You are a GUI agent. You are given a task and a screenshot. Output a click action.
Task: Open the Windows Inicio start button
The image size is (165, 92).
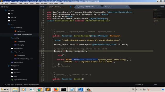point(5,89)
